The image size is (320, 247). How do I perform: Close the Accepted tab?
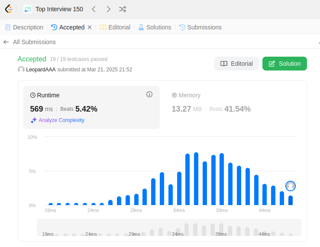[90, 27]
